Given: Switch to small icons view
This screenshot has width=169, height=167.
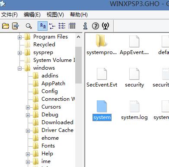Looking at the screenshot, I should (x=52, y=26).
